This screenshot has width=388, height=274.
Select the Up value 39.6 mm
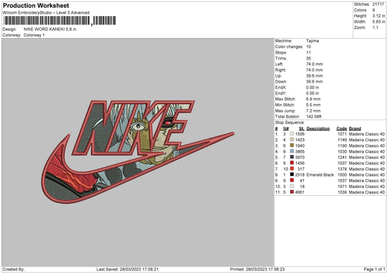point(314,76)
